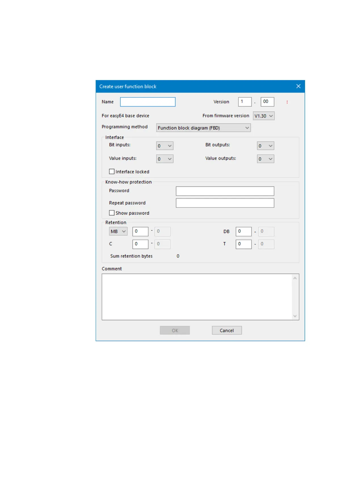The height and width of the screenshot is (478, 338).
Task: Click the red exclamation warning icon
Action: [287, 102]
